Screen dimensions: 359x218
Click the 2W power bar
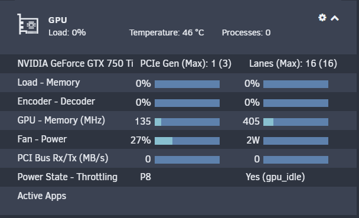pyautogui.click(x=296, y=141)
